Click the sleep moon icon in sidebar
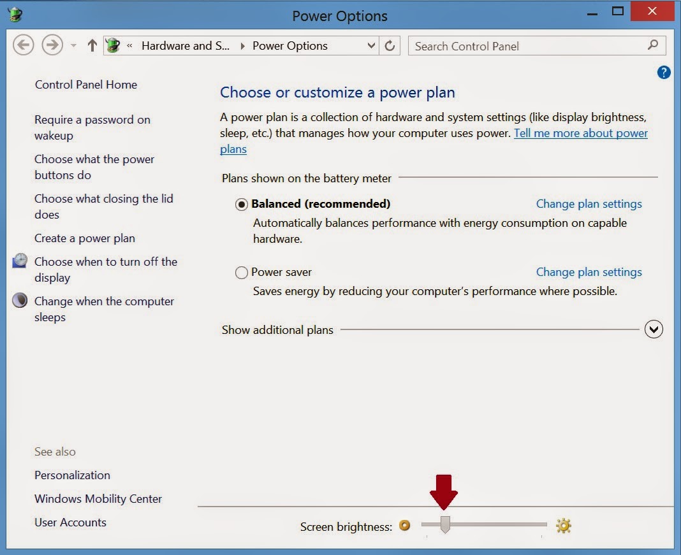This screenshot has height=555, width=681. (x=20, y=300)
